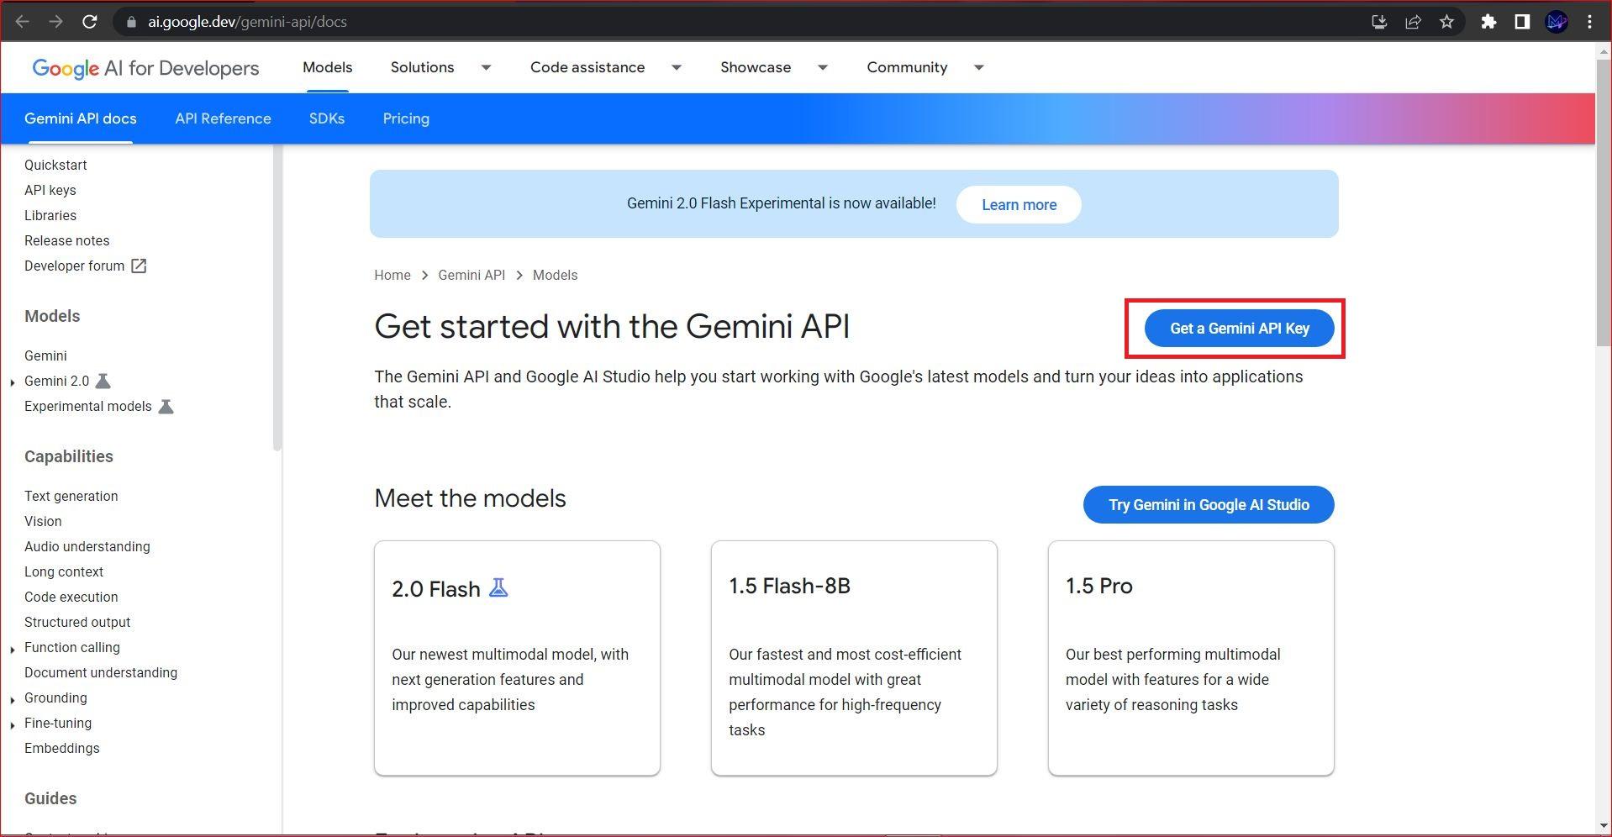This screenshot has height=837, width=1612.
Task: Open the Code execution sidebar link
Action: click(71, 597)
